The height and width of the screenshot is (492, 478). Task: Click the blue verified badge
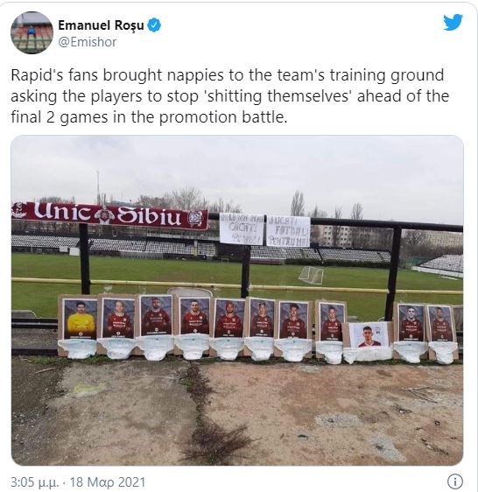[154, 25]
